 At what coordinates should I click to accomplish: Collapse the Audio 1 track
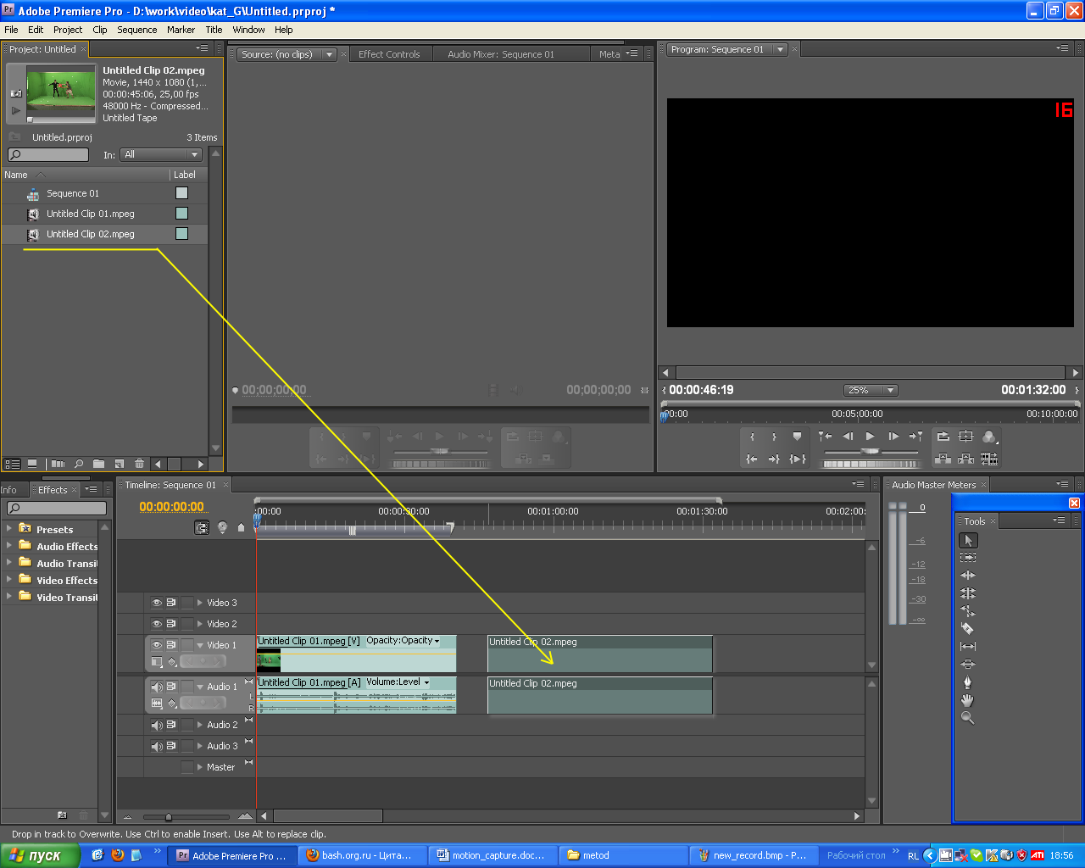pyautogui.click(x=200, y=687)
